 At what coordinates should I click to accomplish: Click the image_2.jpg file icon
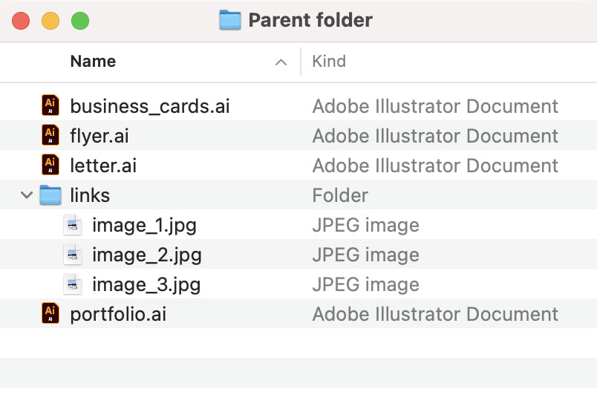(x=72, y=255)
